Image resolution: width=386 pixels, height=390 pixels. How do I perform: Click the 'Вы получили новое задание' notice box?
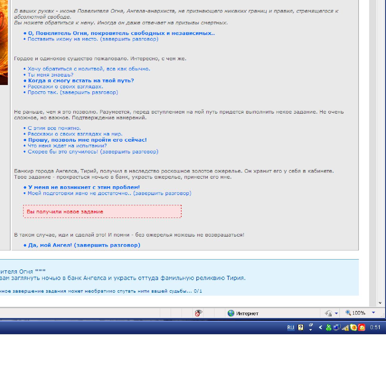(x=102, y=212)
